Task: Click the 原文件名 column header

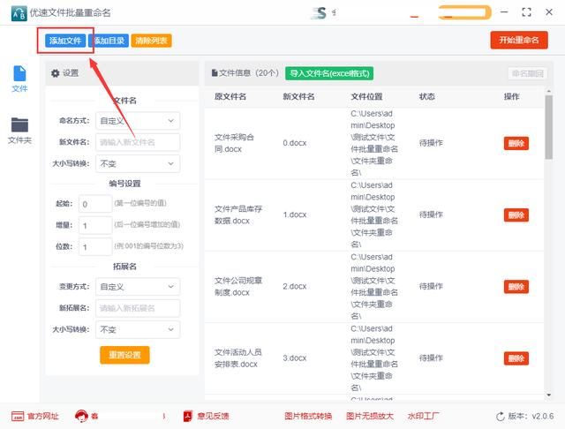Action: tap(230, 96)
